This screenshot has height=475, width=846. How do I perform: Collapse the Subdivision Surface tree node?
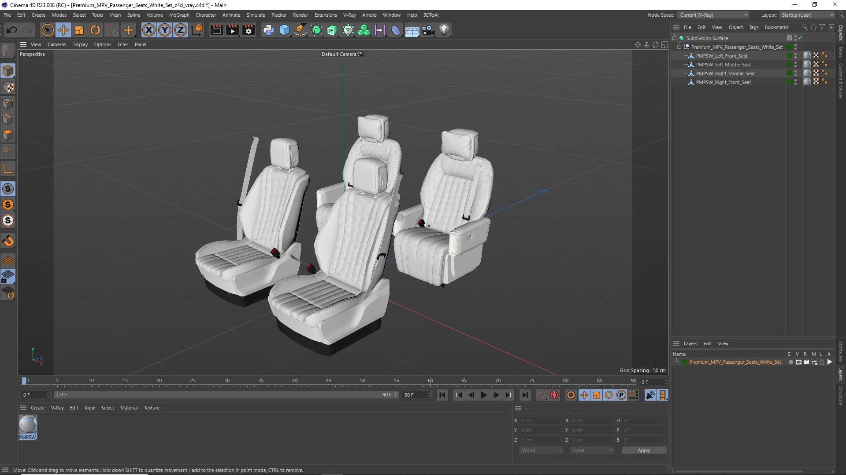(x=675, y=38)
